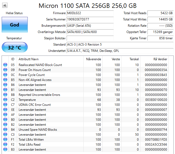Screen dimensions: 175x154
Task: Select the Unused Spare NAND Blocks row
Action: 86,129
